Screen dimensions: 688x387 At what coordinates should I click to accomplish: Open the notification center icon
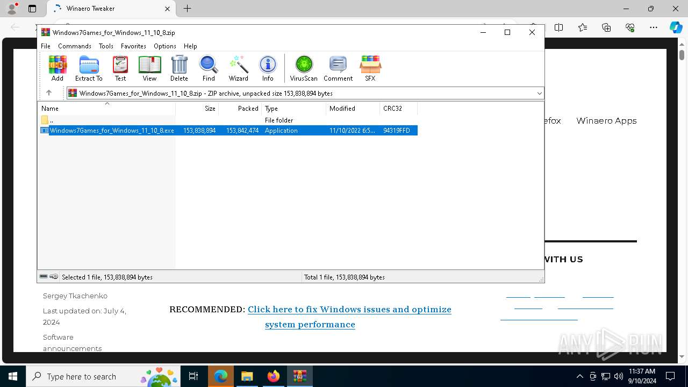click(x=670, y=376)
